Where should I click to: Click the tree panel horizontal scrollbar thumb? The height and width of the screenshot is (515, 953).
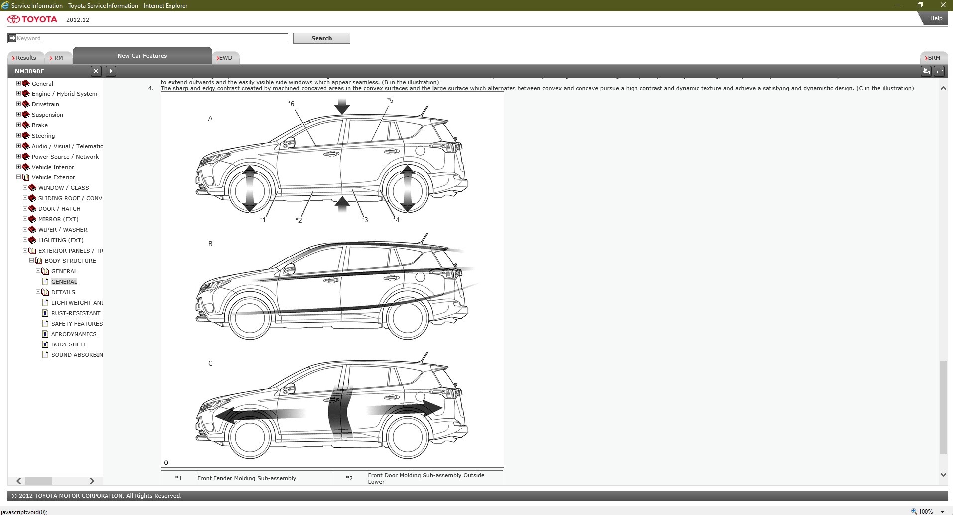click(38, 481)
